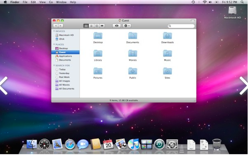Open Address Book in the Dock

tap(96, 144)
